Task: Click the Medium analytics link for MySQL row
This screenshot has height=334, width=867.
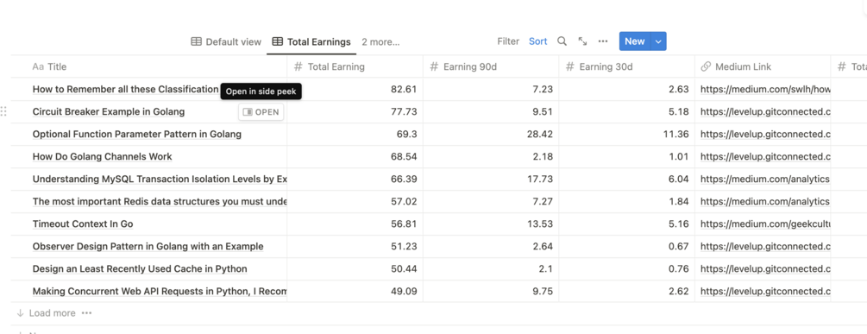Action: [x=765, y=180]
